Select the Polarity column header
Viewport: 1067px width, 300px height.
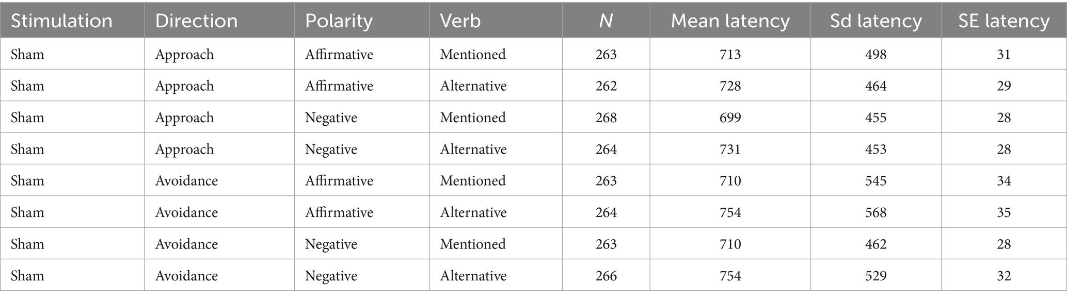click(339, 21)
